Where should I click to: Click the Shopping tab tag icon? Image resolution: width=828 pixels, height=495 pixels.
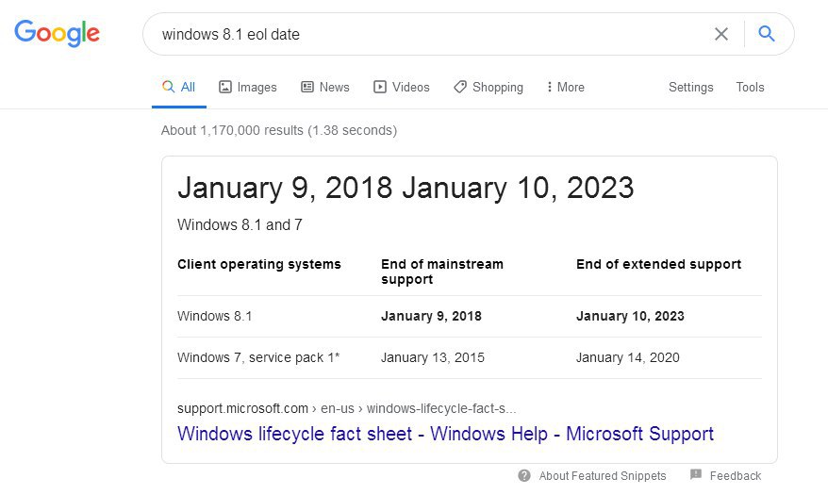[x=460, y=87]
